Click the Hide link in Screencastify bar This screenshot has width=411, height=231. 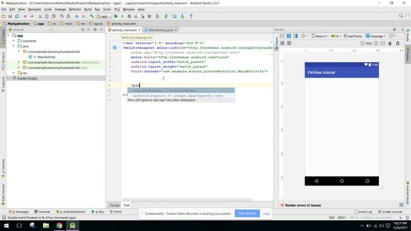click(x=267, y=214)
